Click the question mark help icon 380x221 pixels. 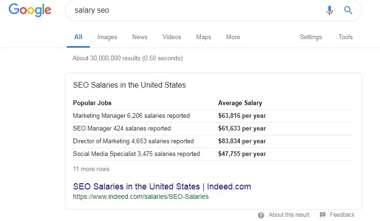[x=261, y=215]
